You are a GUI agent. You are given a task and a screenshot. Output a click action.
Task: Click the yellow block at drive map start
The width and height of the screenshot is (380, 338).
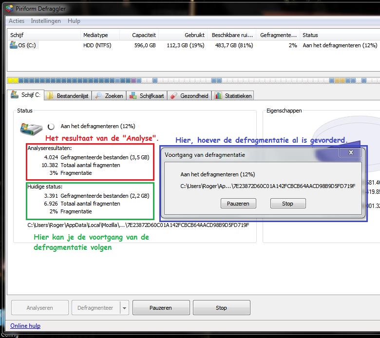(10, 80)
